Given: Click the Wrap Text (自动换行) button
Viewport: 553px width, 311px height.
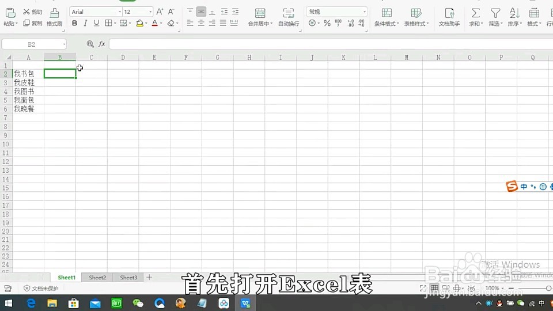Looking at the screenshot, I should tap(289, 17).
